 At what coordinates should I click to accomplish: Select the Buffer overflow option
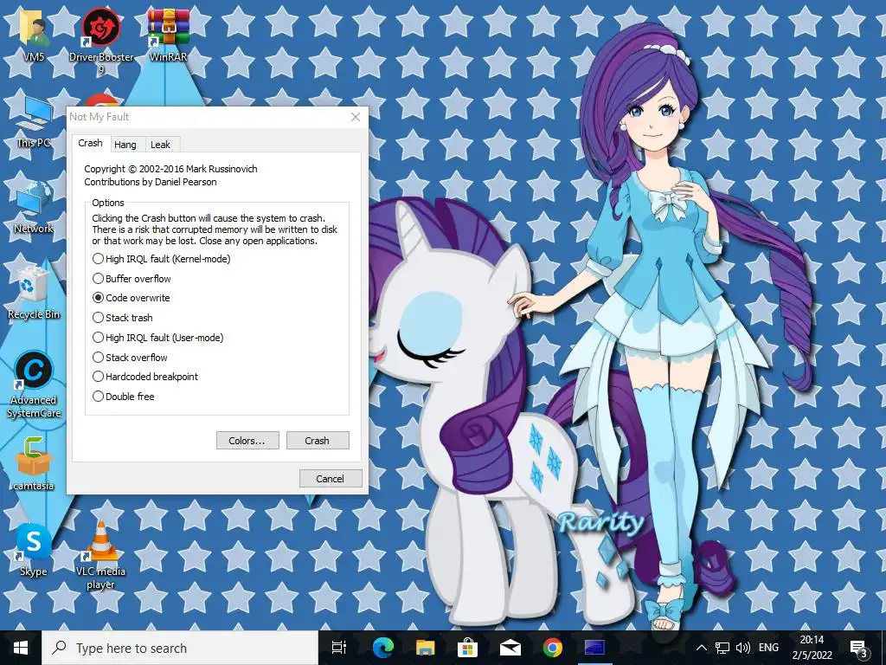(x=132, y=279)
